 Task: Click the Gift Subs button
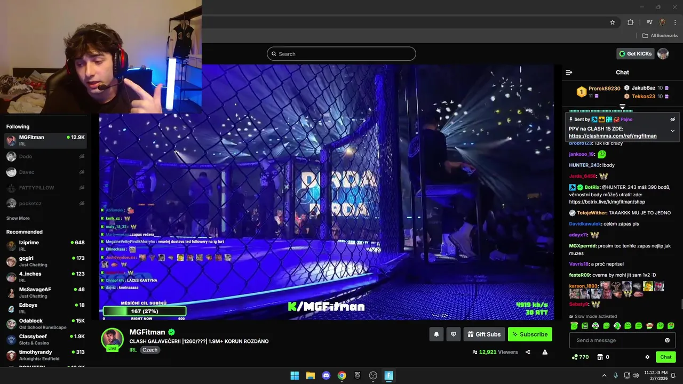tap(484, 334)
